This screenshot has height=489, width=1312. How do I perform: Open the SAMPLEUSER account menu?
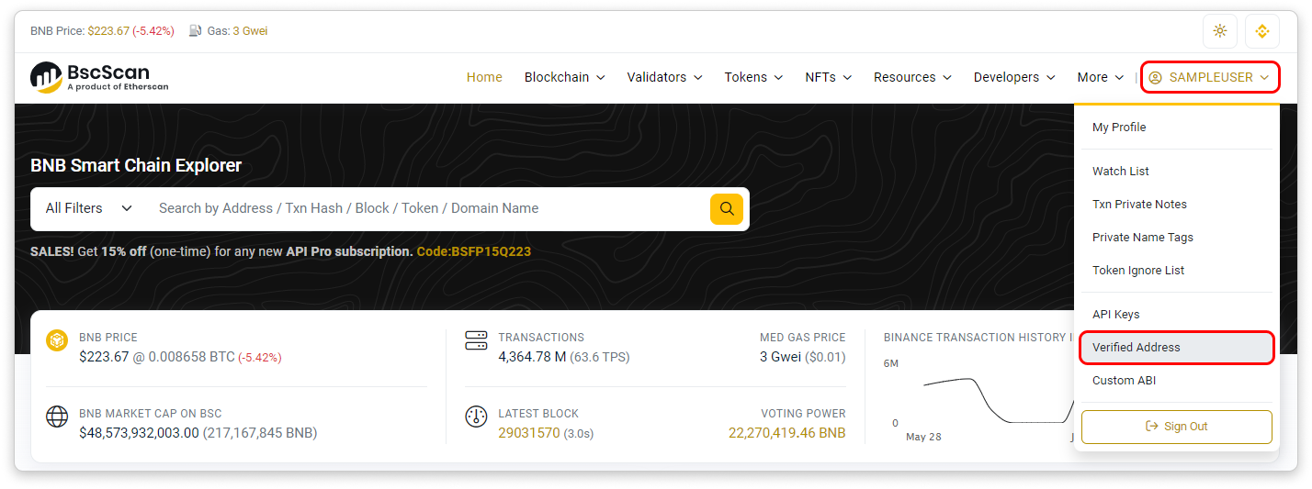coord(1209,78)
